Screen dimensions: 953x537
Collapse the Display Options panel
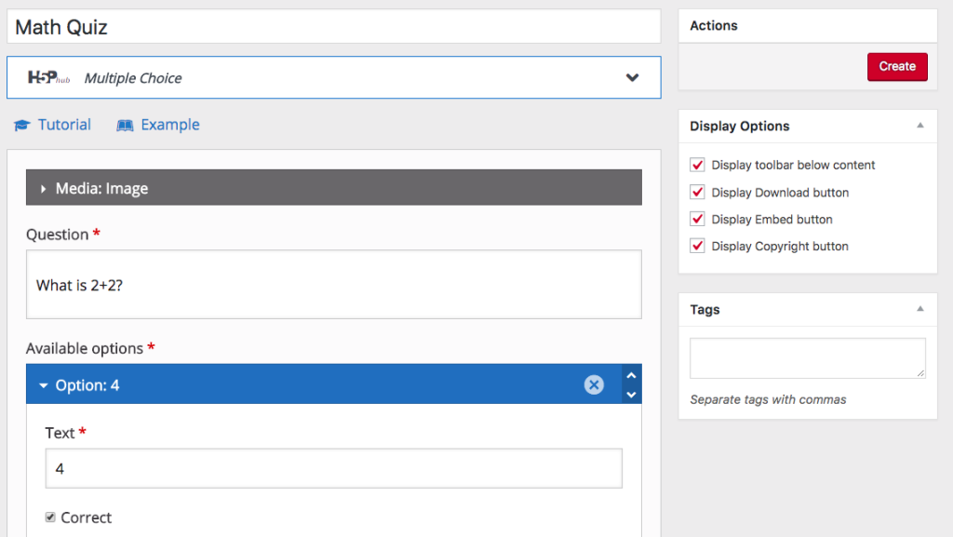click(x=920, y=126)
